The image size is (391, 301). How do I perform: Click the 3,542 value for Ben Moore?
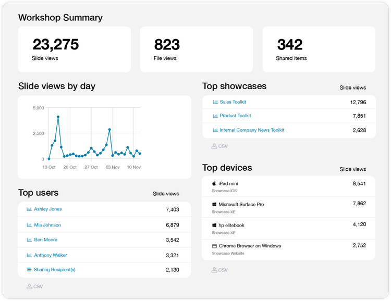click(x=173, y=240)
